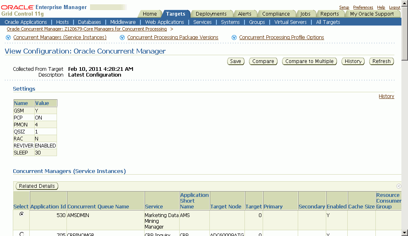Click the page scrollbar down arrow
Image resolution: width=408 pixels, height=236 pixels.
point(405,233)
